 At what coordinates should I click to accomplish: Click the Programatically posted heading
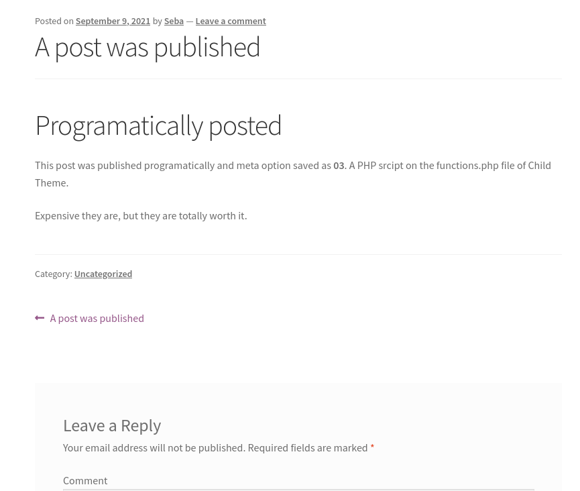[158, 126]
